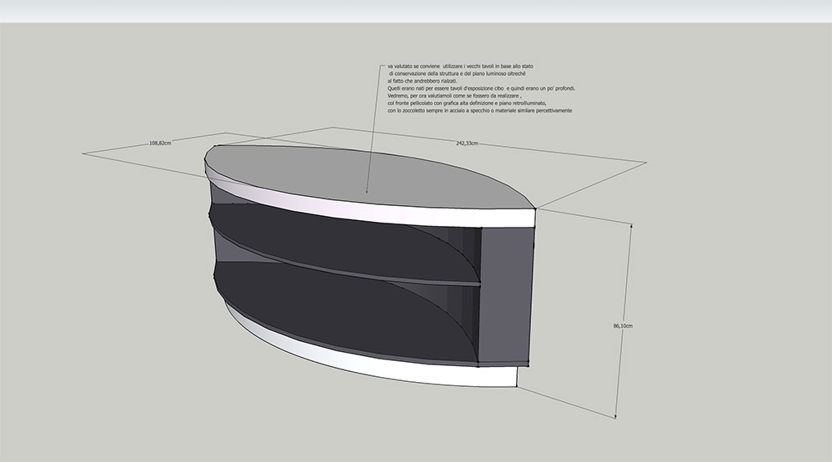Click the line starting 'con lo zoccoletto sempre'
The width and height of the screenshot is (832, 462).
pyautogui.click(x=479, y=110)
